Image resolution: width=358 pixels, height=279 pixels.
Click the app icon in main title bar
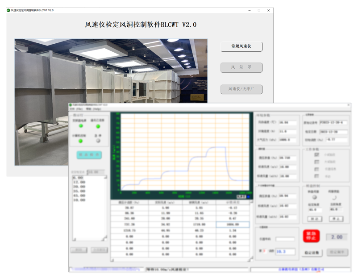coord(8,10)
